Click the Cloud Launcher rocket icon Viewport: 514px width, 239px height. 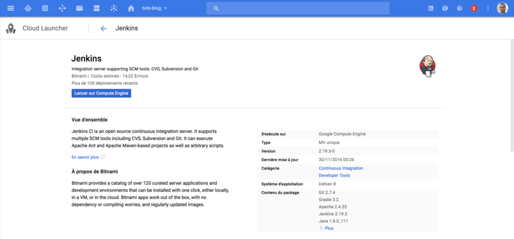pyautogui.click(x=11, y=28)
